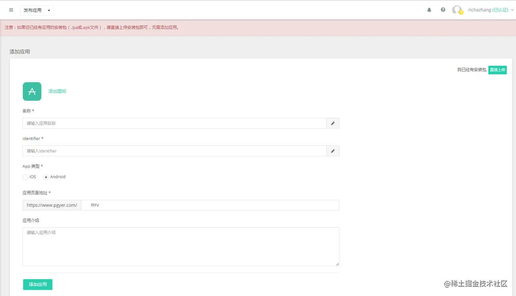This screenshot has height=296, width=516.
Task: Click the 发布应用 button
Action: click(32, 10)
